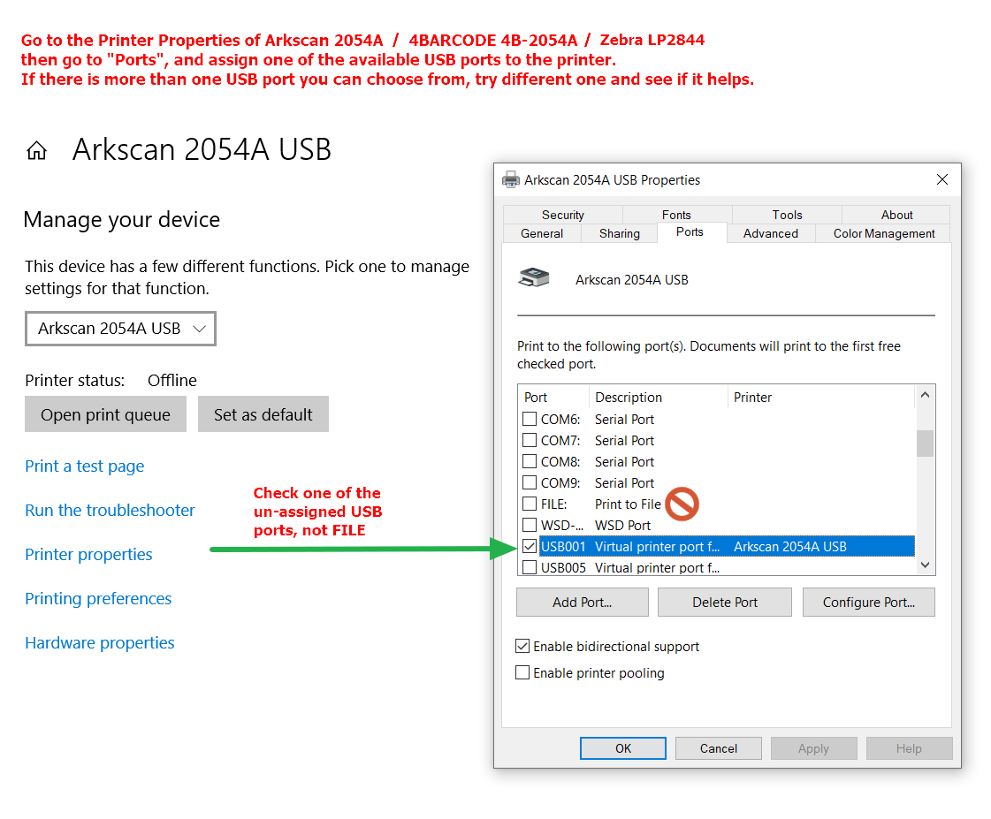Switch to the Color Management tab
The image size is (991, 819).
pyautogui.click(x=883, y=233)
